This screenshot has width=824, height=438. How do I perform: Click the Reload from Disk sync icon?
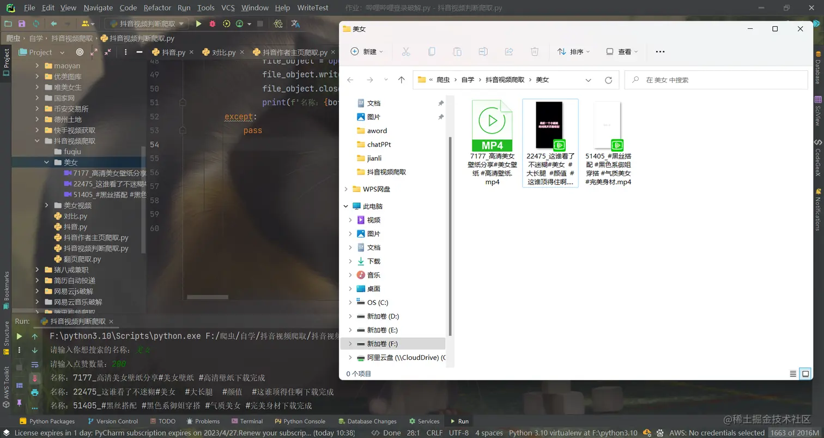click(36, 24)
